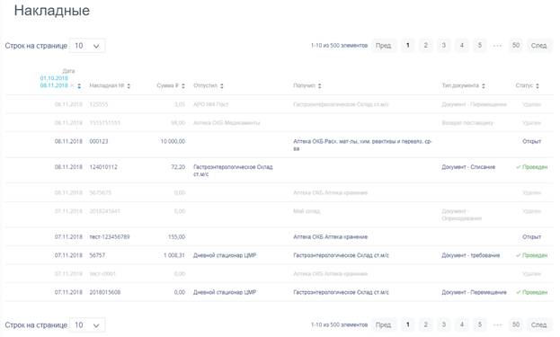Open invoice row 124010112
Screen dimensions: 560x337
(x=280, y=171)
